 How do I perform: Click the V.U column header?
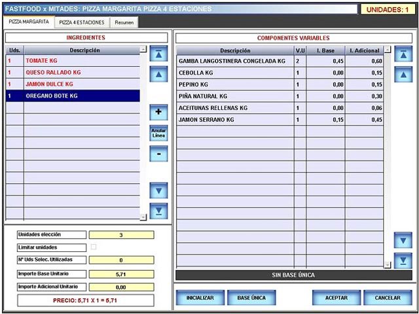(300, 50)
